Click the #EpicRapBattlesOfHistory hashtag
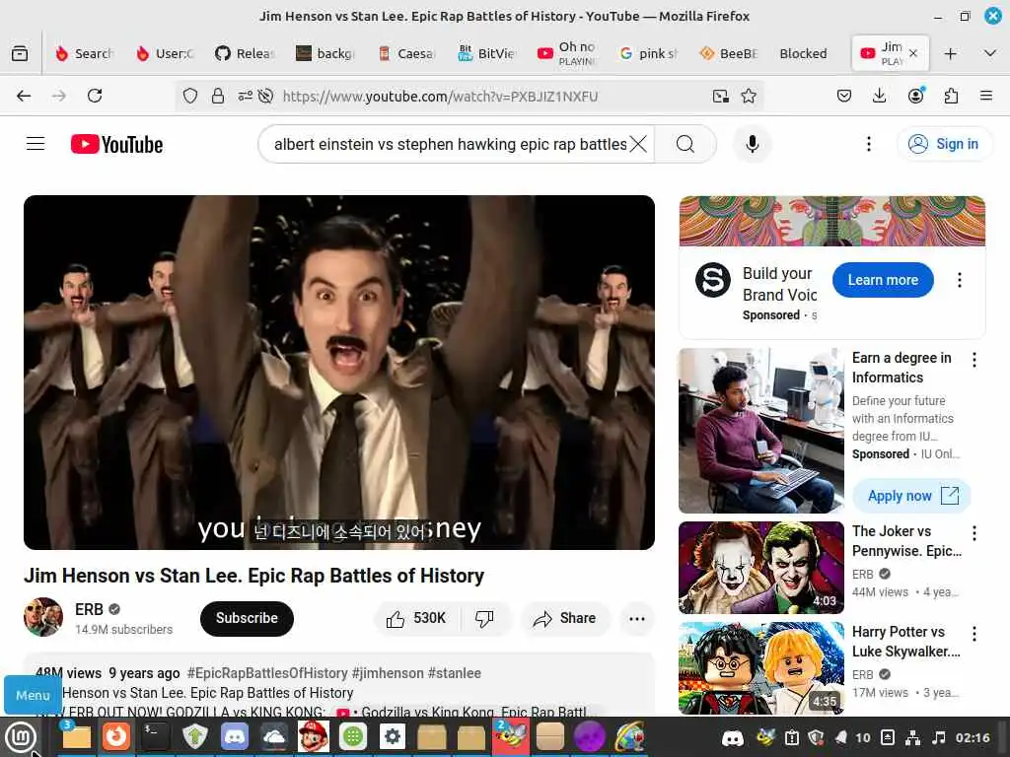This screenshot has width=1010, height=757. pyautogui.click(x=267, y=673)
